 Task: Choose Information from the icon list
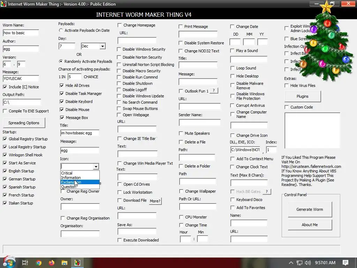[x=80, y=178]
